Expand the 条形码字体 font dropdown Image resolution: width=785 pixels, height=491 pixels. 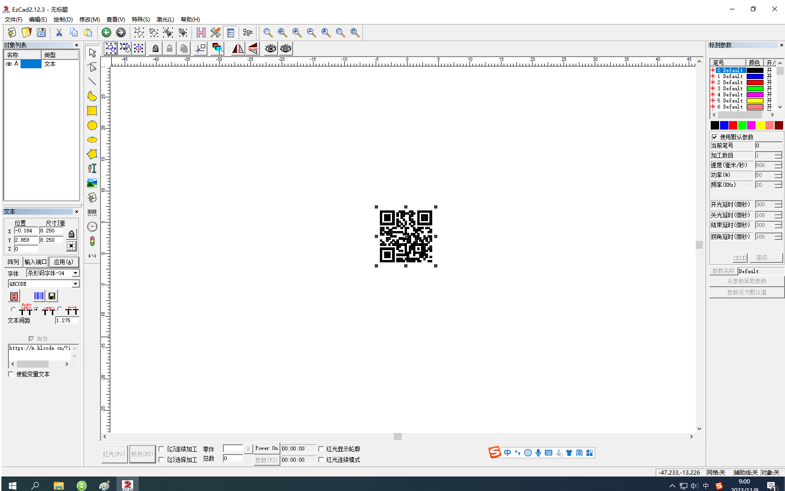[75, 273]
